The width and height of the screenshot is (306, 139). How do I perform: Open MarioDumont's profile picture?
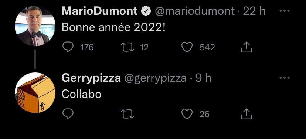pos(35,26)
